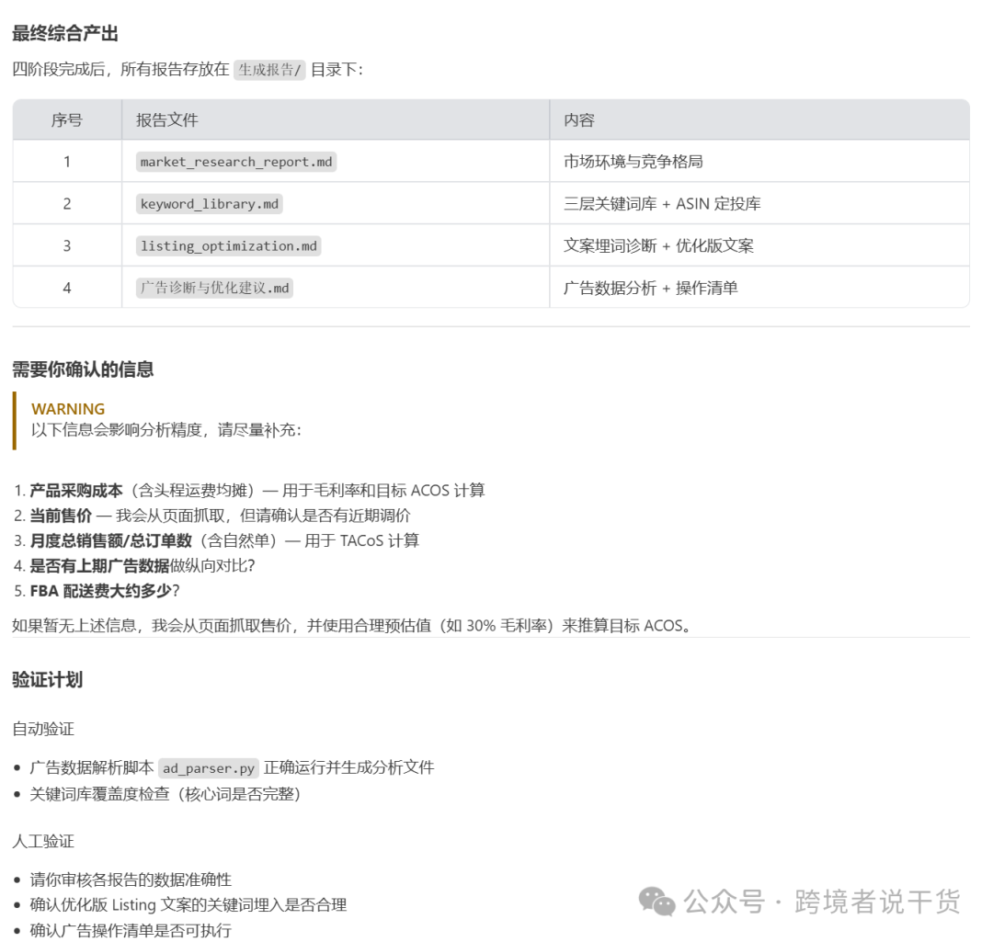This screenshot has width=993, height=942.
Task: Select the market_research_report.md file code tag
Action: tap(236, 162)
